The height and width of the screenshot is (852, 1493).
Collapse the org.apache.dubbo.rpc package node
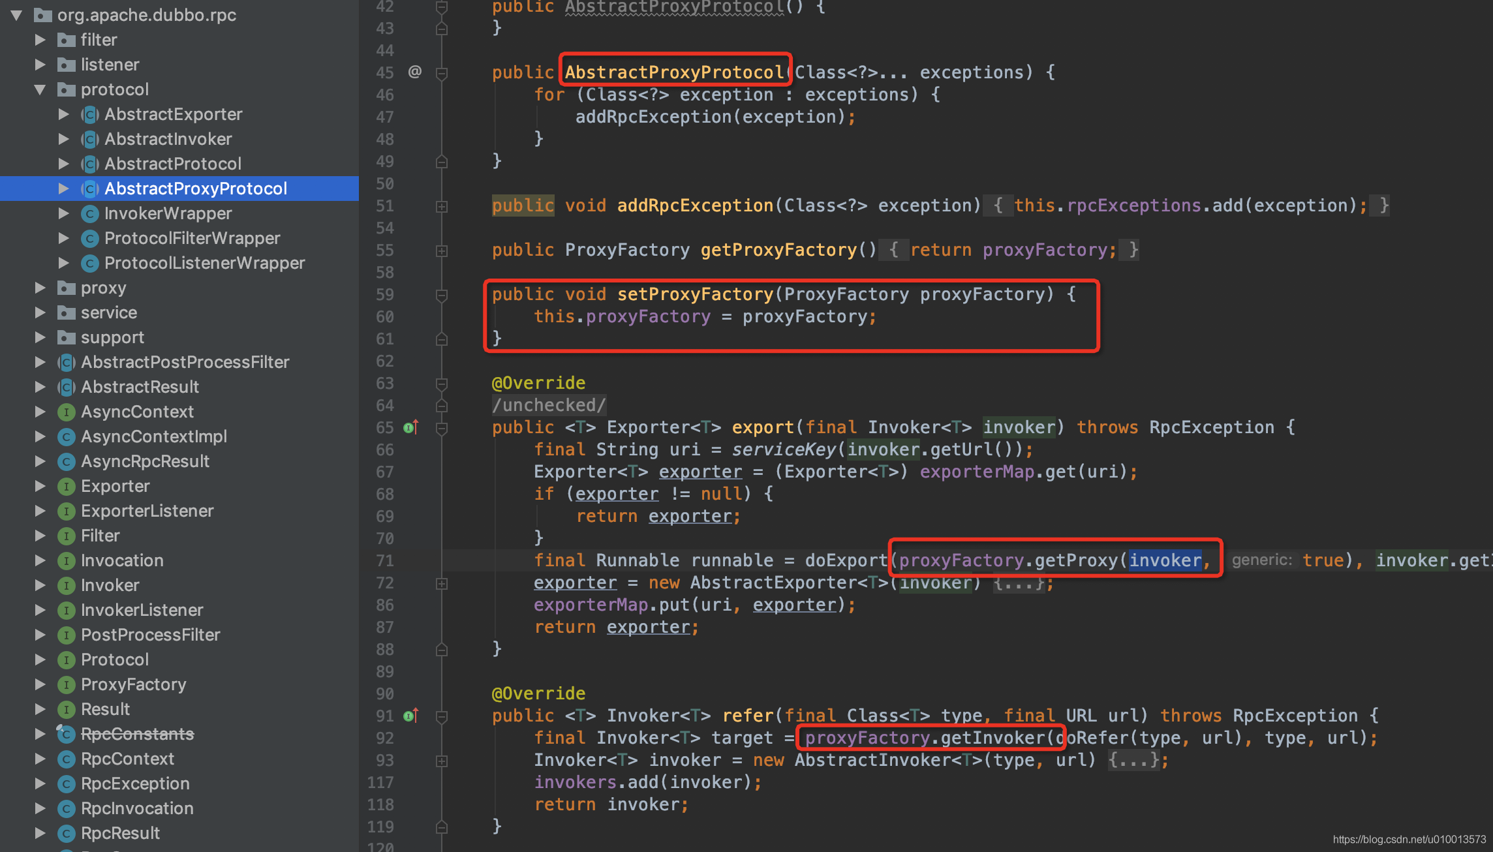(16, 15)
